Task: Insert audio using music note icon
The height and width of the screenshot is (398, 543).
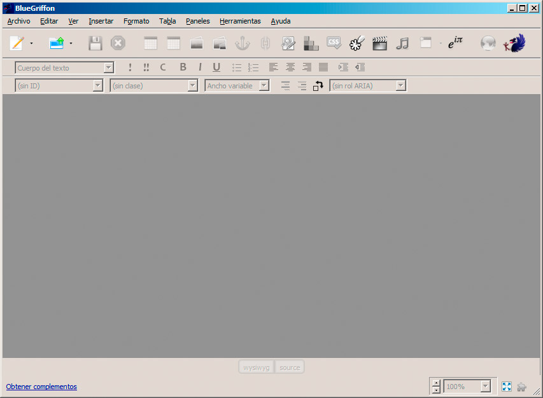Action: pos(402,44)
